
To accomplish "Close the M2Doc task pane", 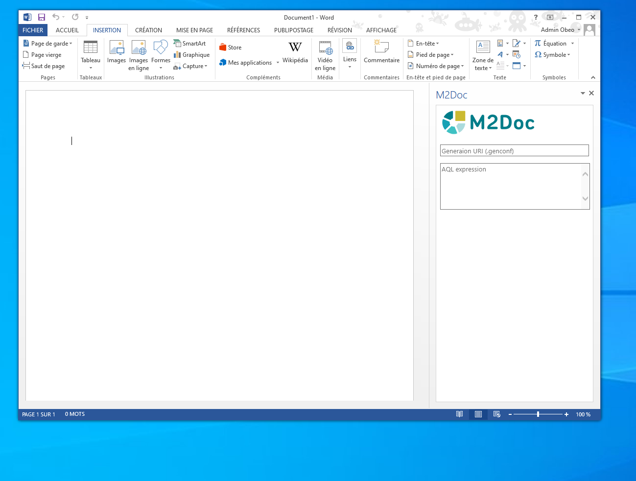I will 591,93.
